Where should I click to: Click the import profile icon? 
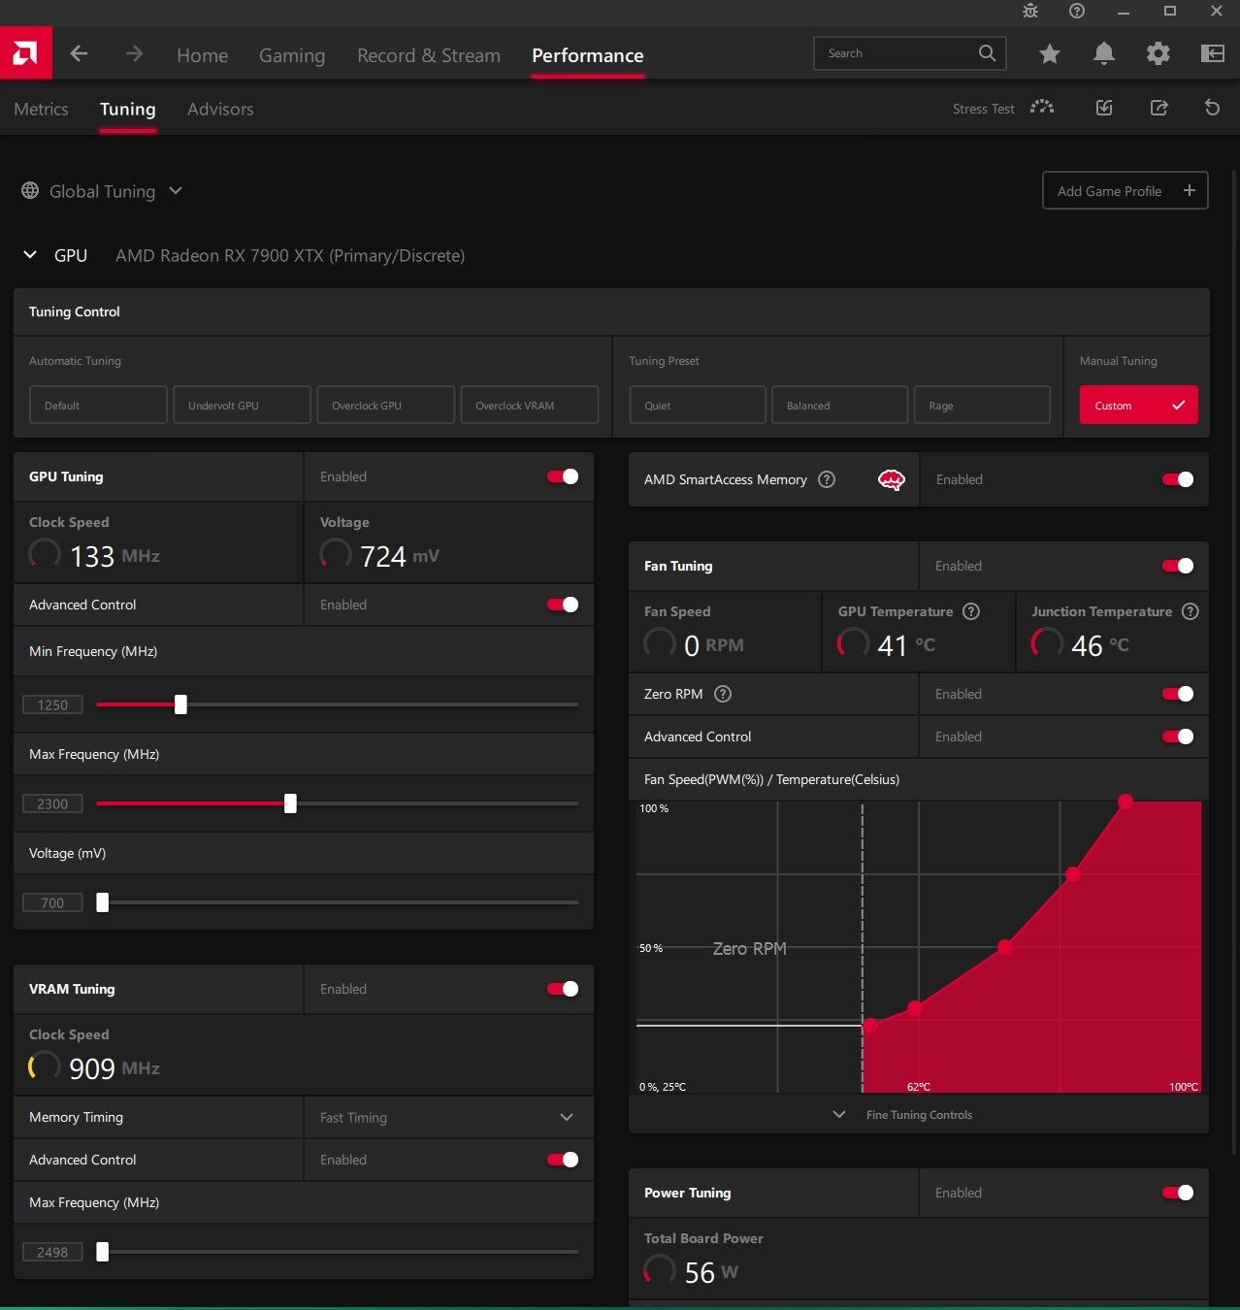point(1104,108)
